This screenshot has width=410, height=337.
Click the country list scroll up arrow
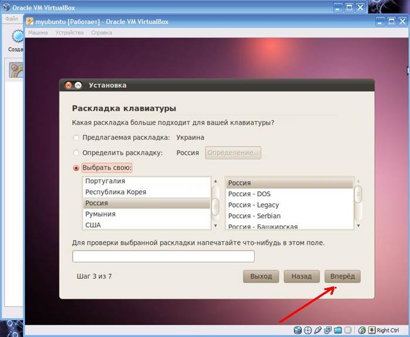(x=216, y=181)
